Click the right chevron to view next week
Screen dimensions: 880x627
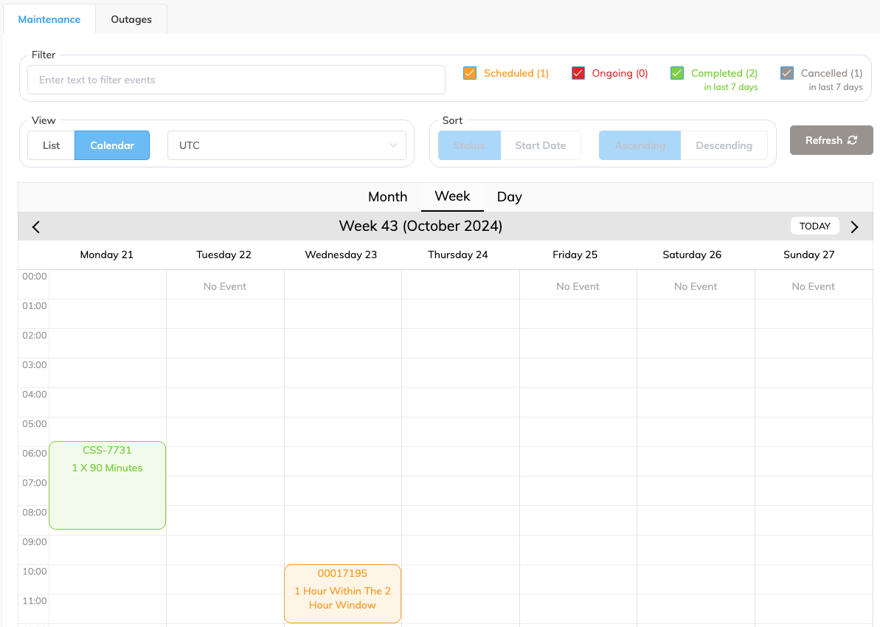click(x=855, y=226)
